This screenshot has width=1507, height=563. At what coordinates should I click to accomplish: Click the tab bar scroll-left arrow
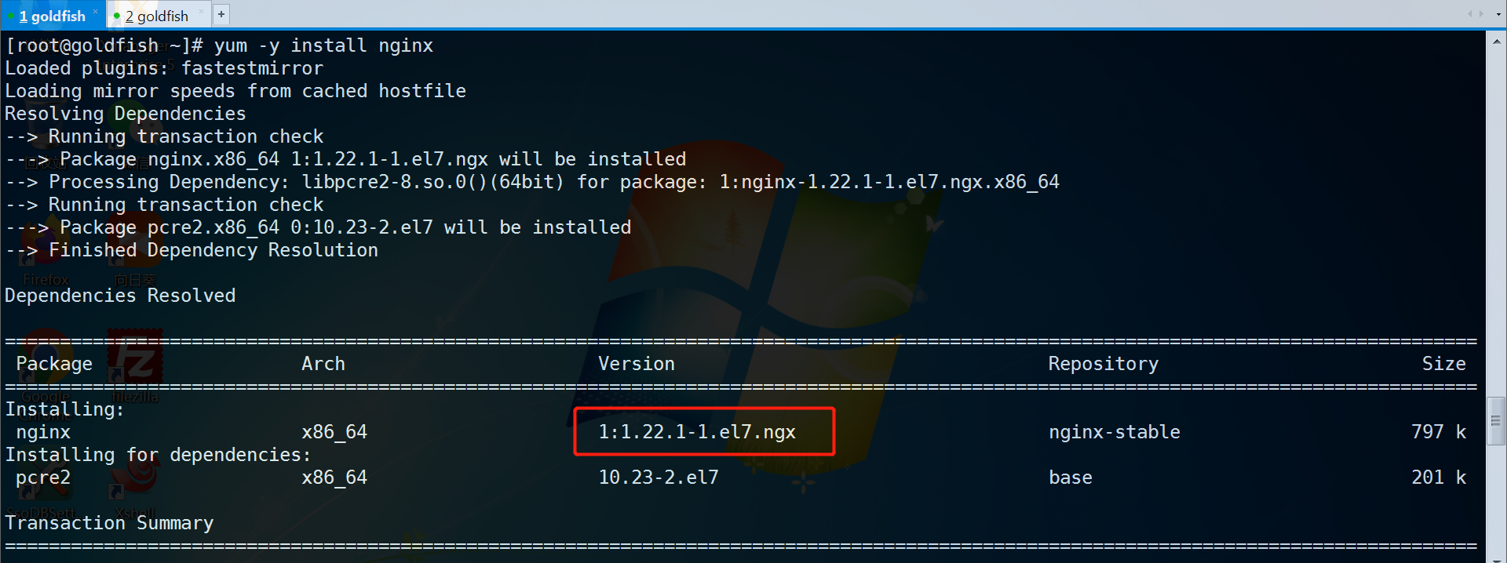tap(1470, 14)
